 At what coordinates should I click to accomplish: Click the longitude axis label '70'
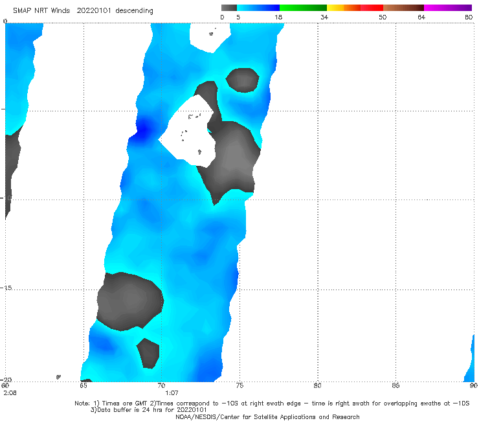[161, 385]
